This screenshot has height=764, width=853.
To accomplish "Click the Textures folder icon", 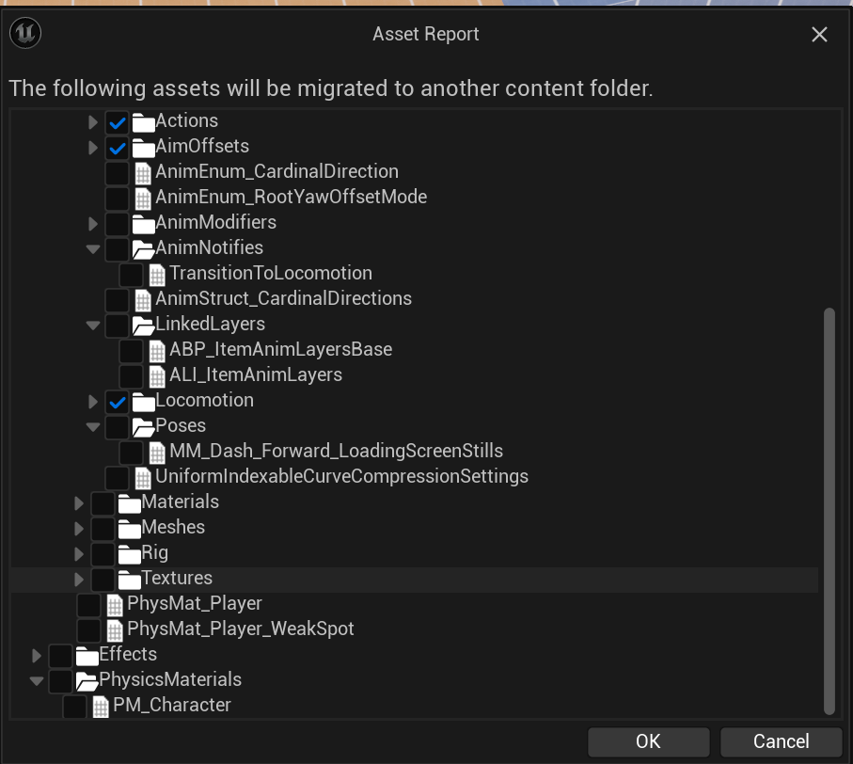I will click(x=130, y=581).
